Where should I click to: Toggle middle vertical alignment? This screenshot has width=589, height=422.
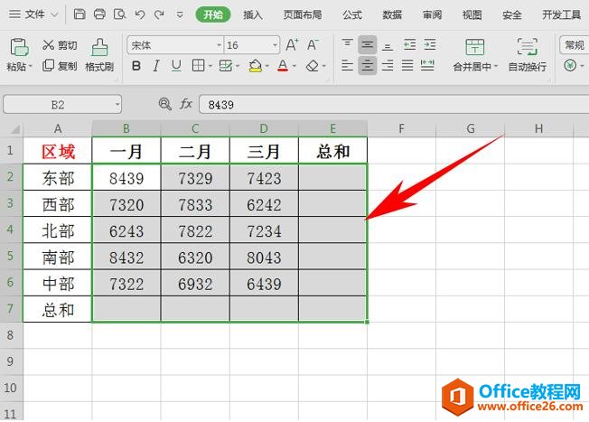click(x=368, y=45)
